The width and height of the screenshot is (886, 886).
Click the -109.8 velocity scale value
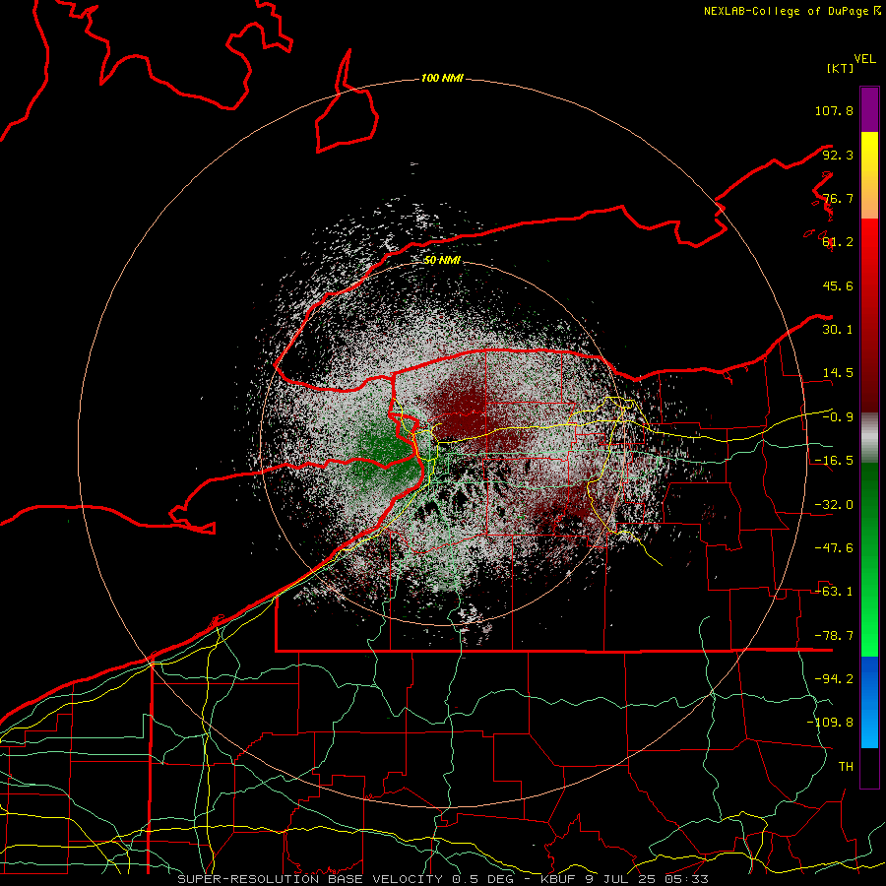[830, 723]
